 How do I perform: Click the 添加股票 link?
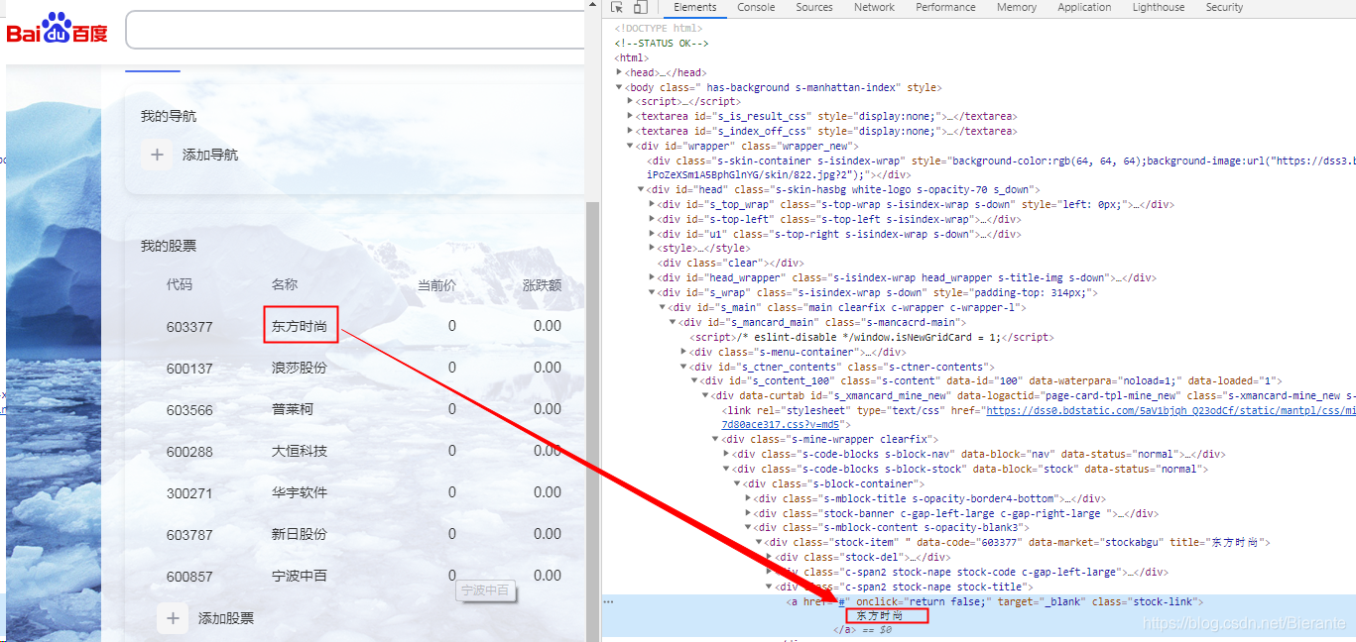(x=226, y=618)
